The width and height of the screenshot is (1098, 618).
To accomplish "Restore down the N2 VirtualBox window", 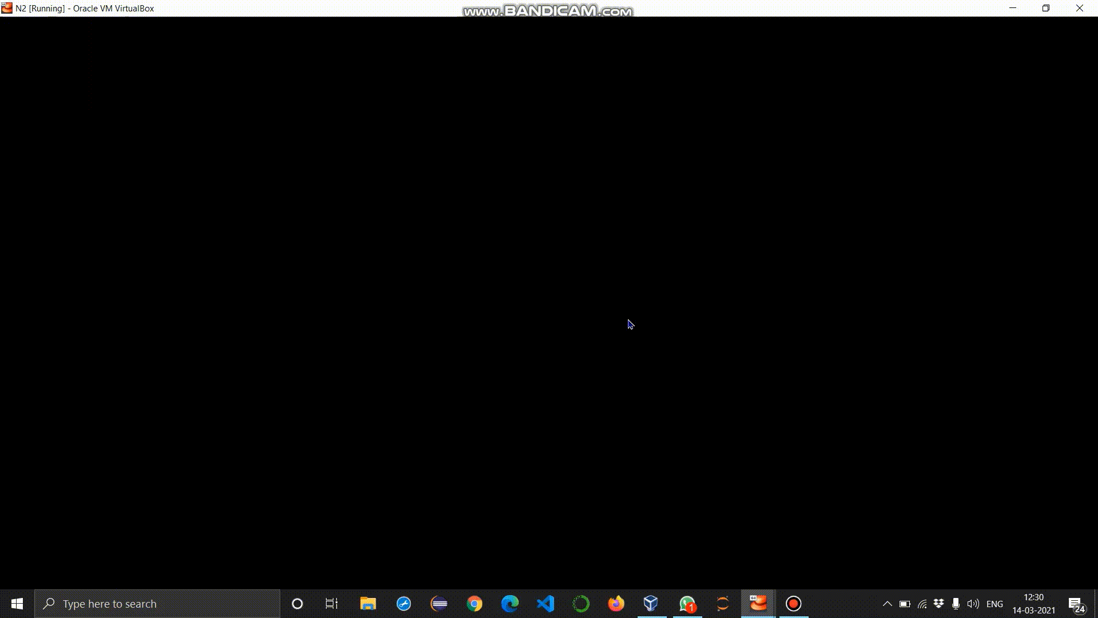I will click(1046, 8).
